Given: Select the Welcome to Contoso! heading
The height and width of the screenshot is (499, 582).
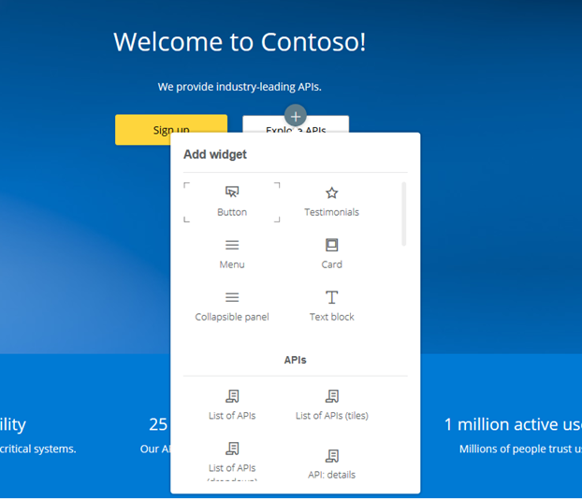Looking at the screenshot, I should click(240, 42).
